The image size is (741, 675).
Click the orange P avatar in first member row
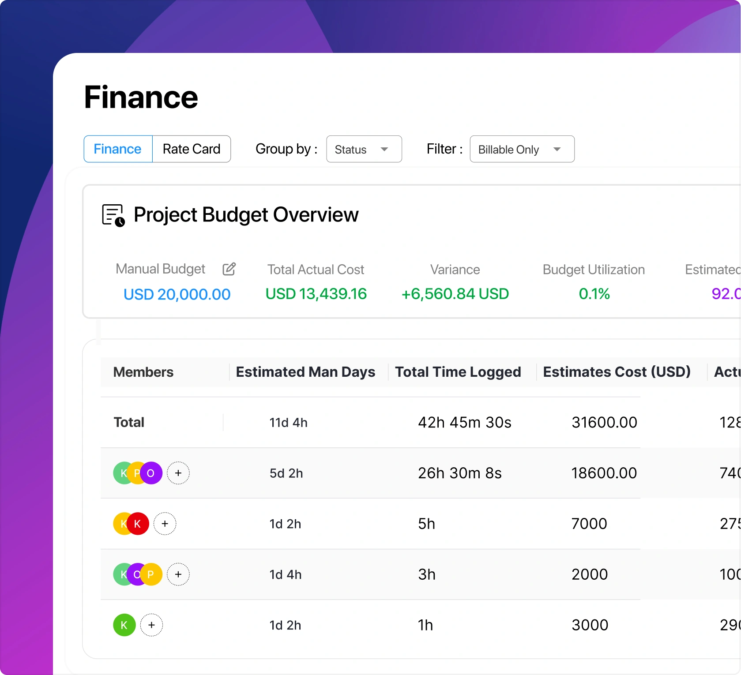(137, 472)
